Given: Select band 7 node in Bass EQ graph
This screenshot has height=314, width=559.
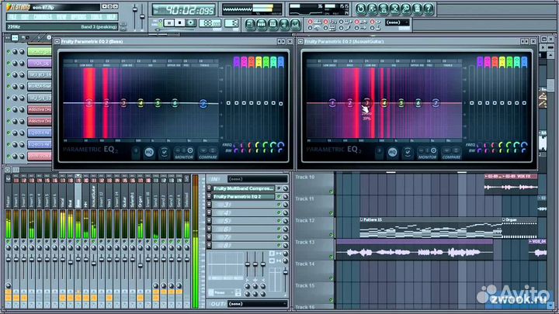Looking at the screenshot, I should coord(203,103).
